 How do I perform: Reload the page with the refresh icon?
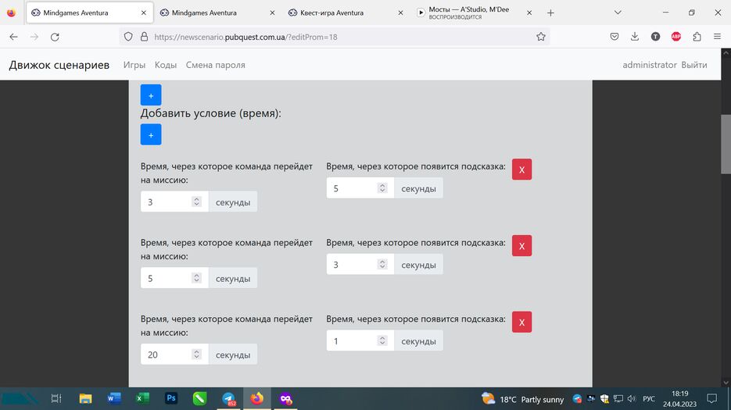tap(55, 37)
